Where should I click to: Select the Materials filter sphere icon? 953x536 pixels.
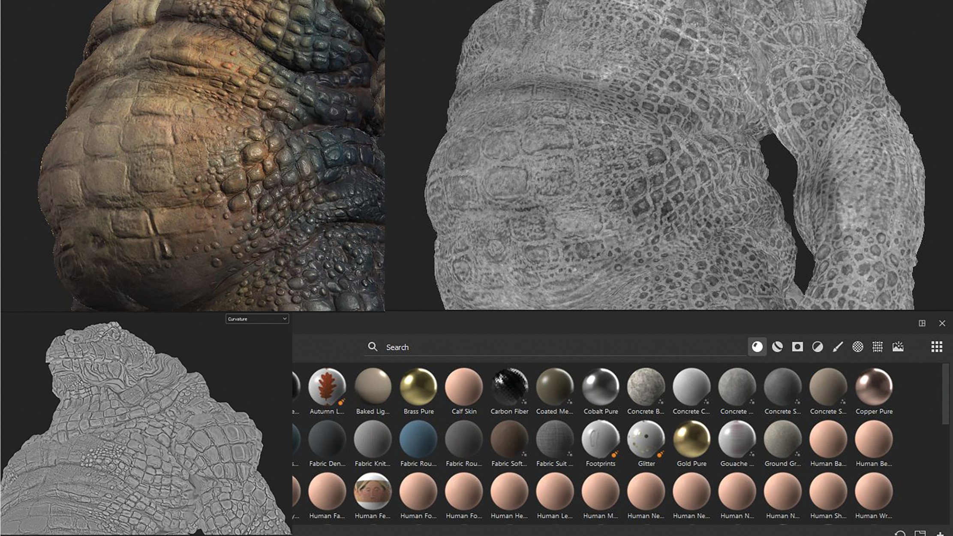(x=757, y=347)
